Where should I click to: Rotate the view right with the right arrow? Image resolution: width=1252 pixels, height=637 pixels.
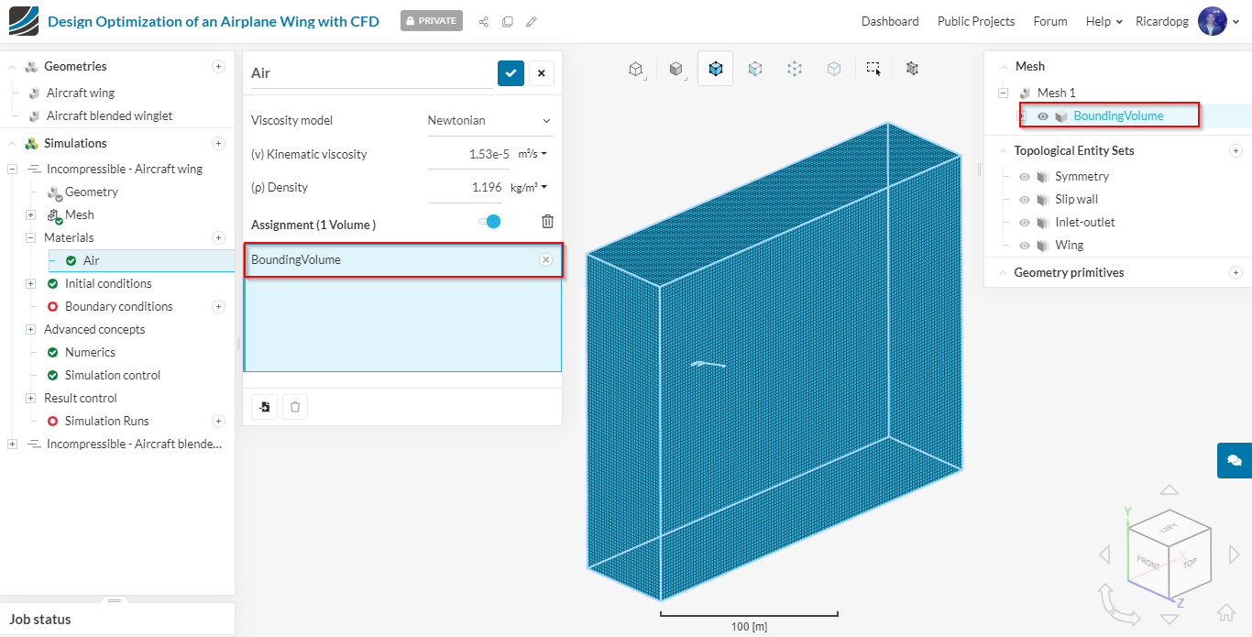(x=1233, y=554)
